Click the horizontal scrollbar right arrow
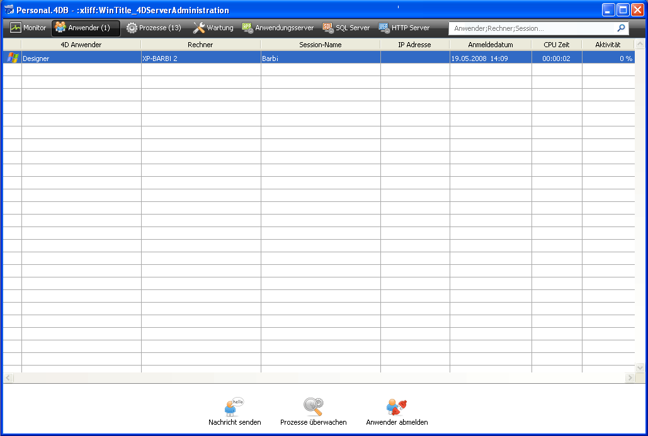This screenshot has width=648, height=436. coord(630,378)
